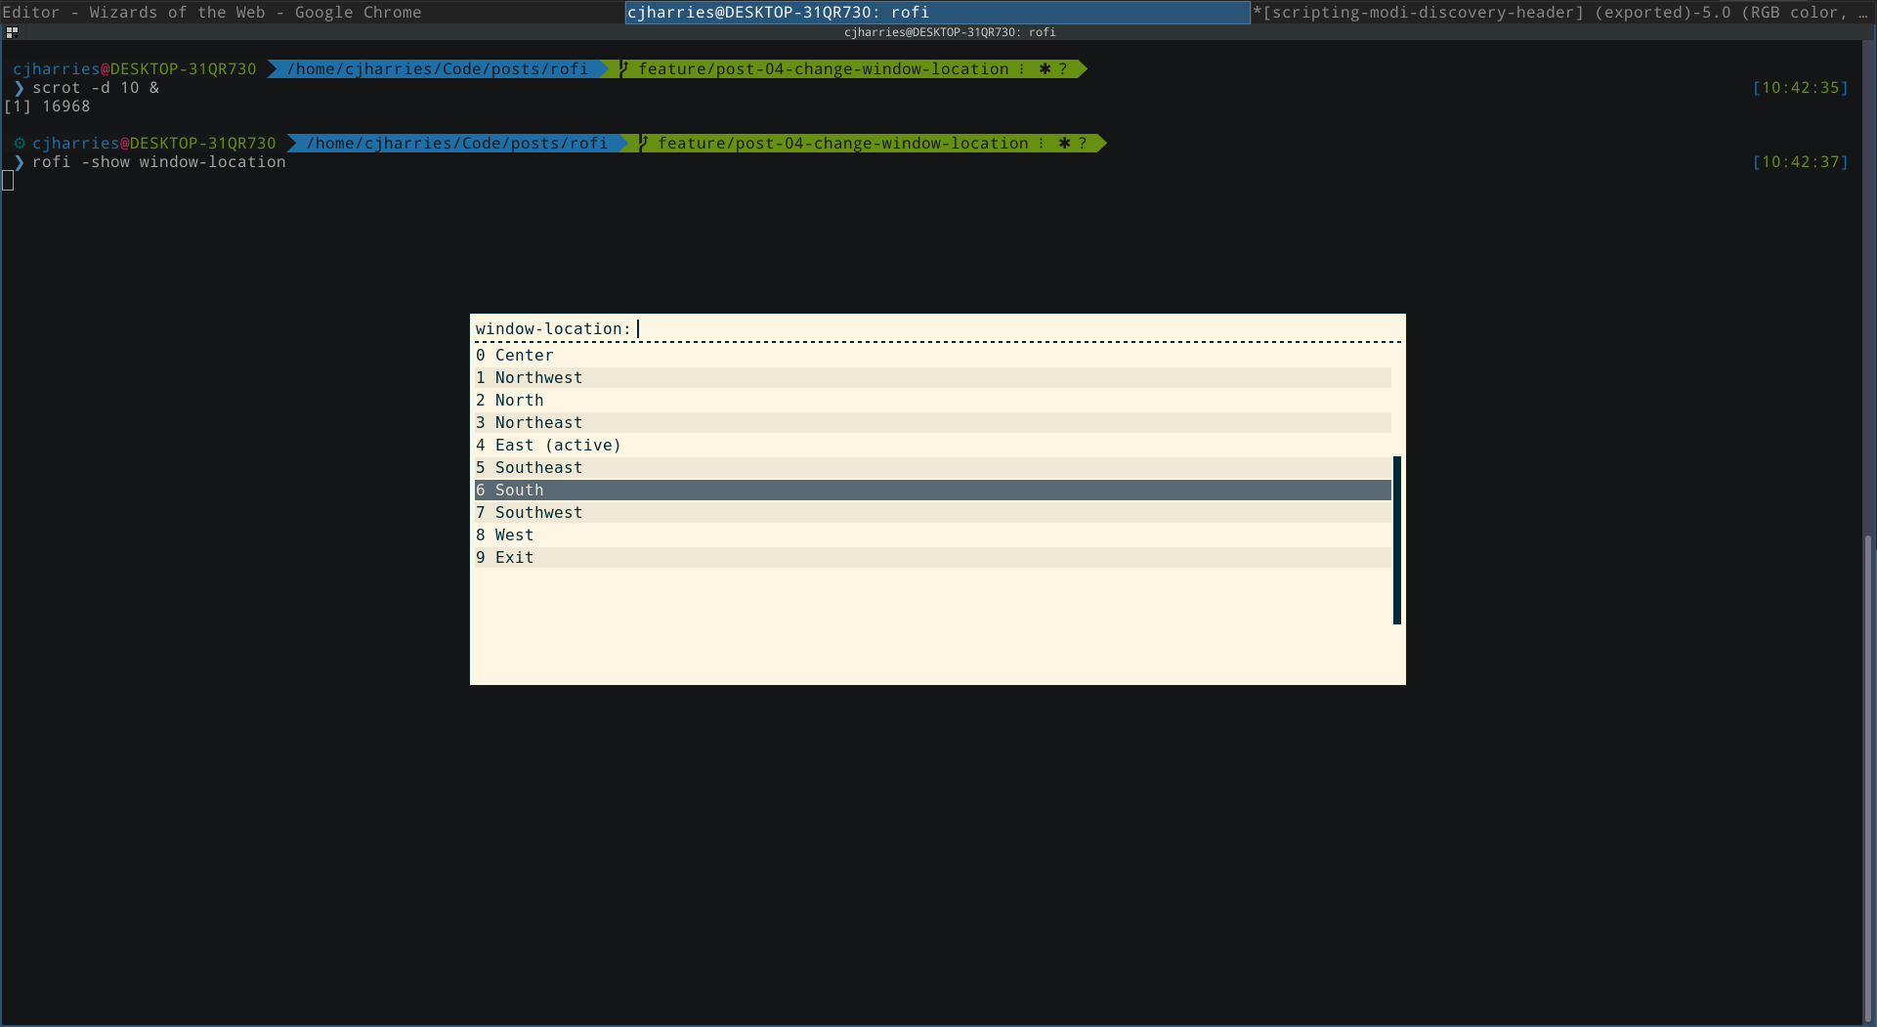Switch to the rofi terminal window tab
The width and height of the screenshot is (1877, 1027).
click(938, 12)
